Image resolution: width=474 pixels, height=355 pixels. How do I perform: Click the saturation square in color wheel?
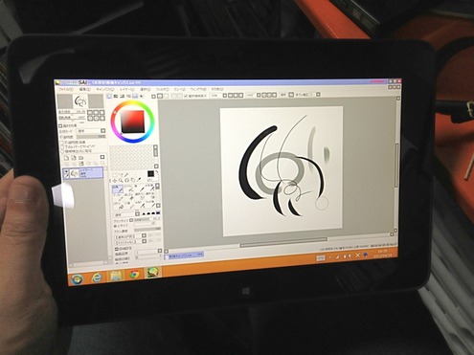tap(133, 122)
